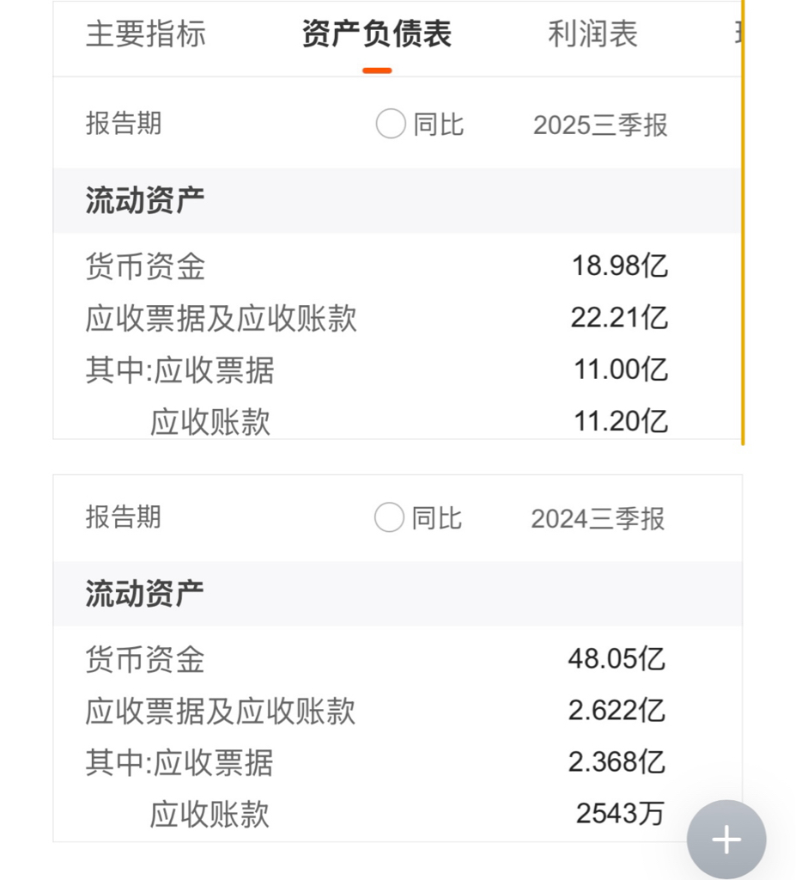796x880 pixels.
Task: Open the 2025三季报 report period selector
Action: pos(600,125)
